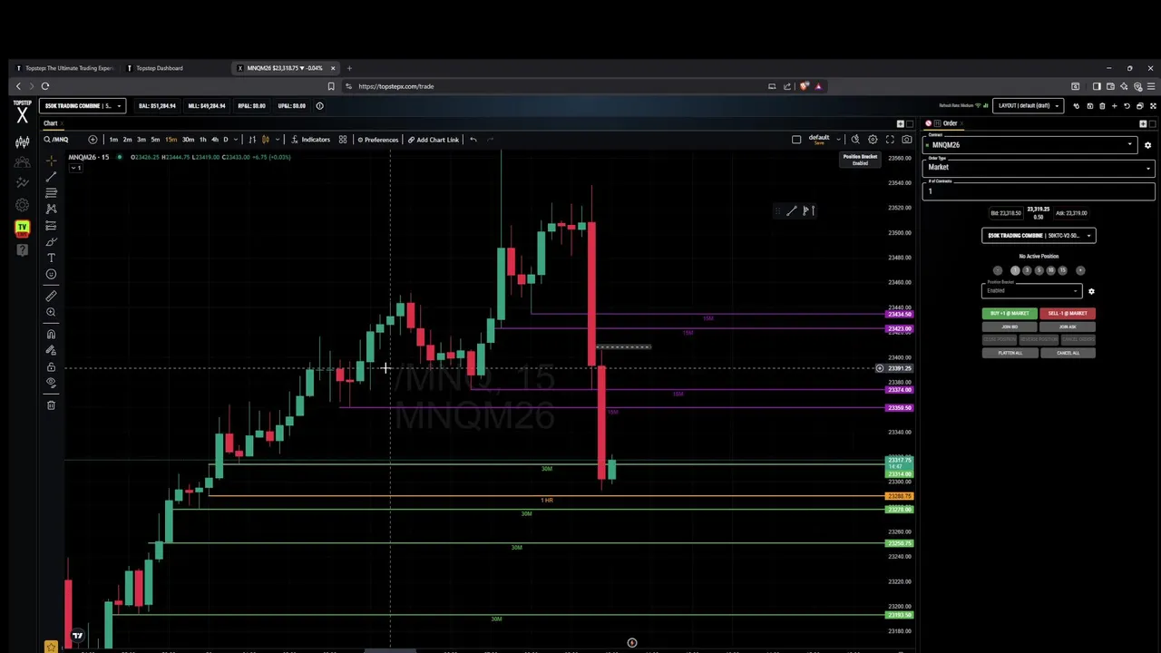1161x653 pixels.
Task: Expand the Order Type Market dropdown
Action: pos(1039,167)
